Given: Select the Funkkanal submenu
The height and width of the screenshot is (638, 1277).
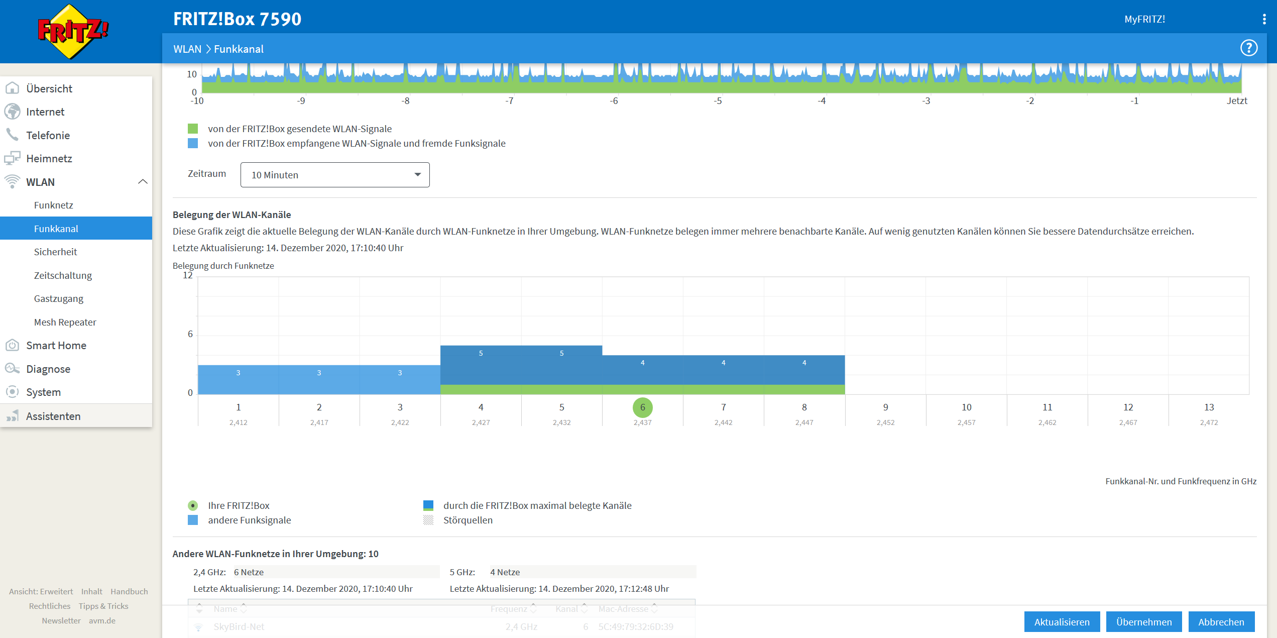Looking at the screenshot, I should (76, 229).
